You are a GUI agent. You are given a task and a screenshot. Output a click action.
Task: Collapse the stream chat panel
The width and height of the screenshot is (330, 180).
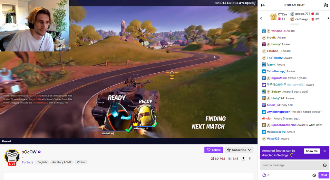click(x=263, y=5)
